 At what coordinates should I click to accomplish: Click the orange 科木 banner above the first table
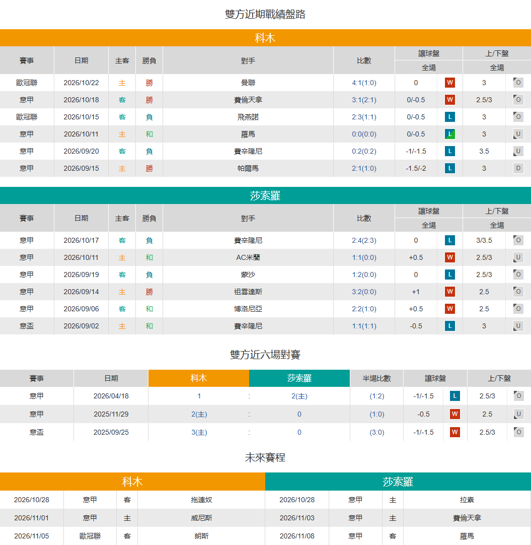(265, 38)
